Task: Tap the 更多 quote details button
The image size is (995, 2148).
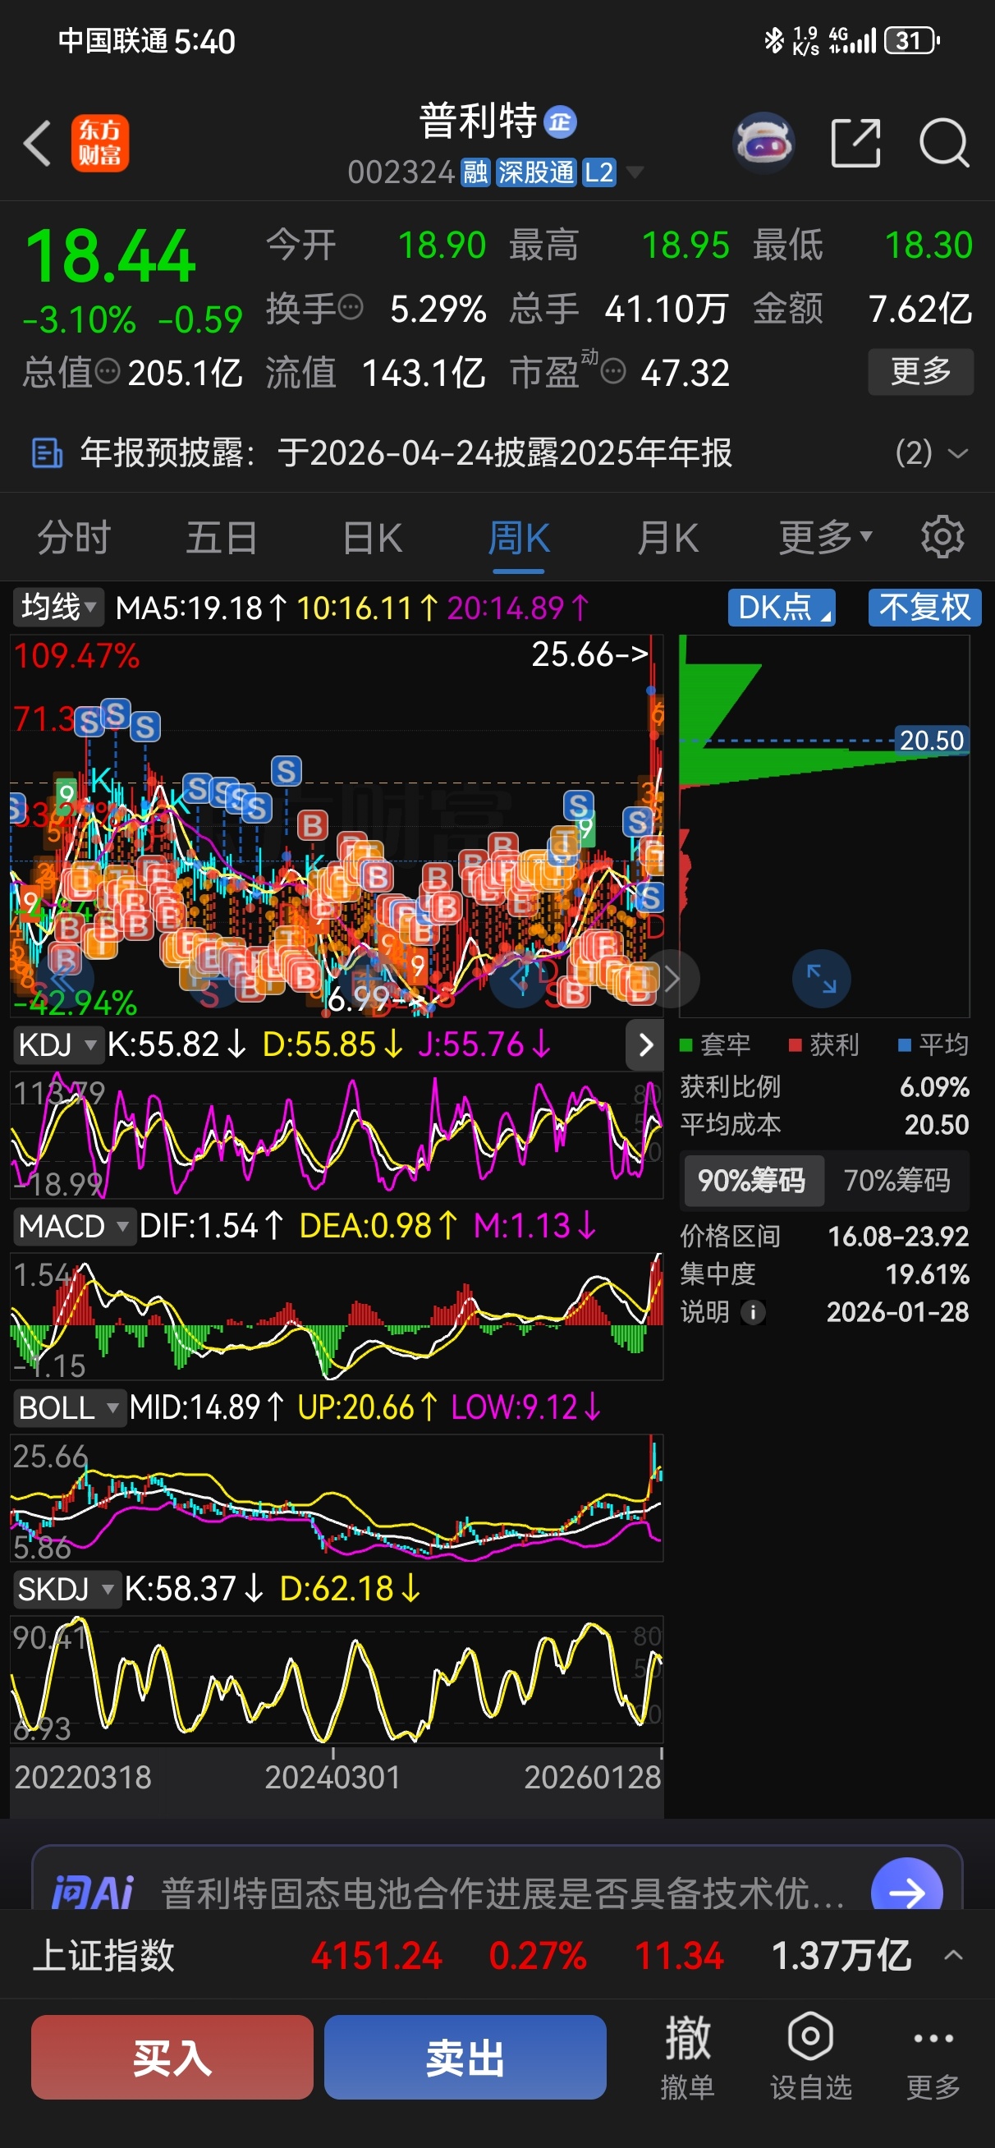Action: pyautogui.click(x=921, y=371)
